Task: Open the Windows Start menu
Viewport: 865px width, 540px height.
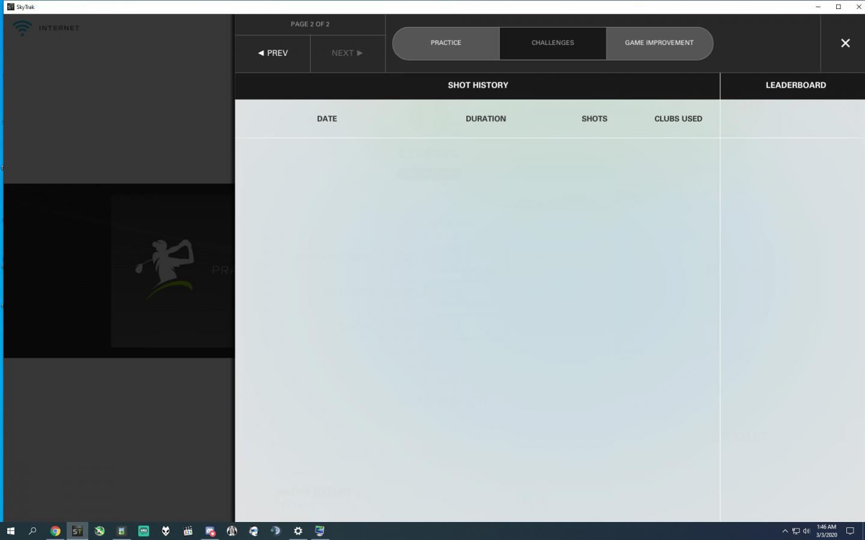Action: tap(10, 531)
